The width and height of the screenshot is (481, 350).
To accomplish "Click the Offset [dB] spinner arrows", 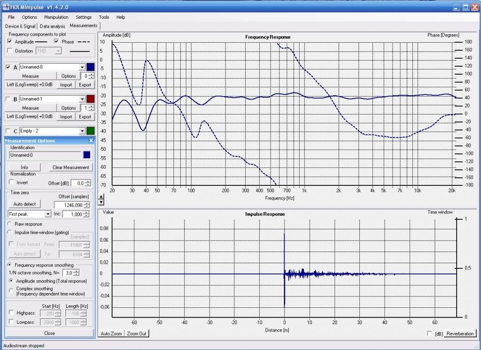I will [x=88, y=183].
